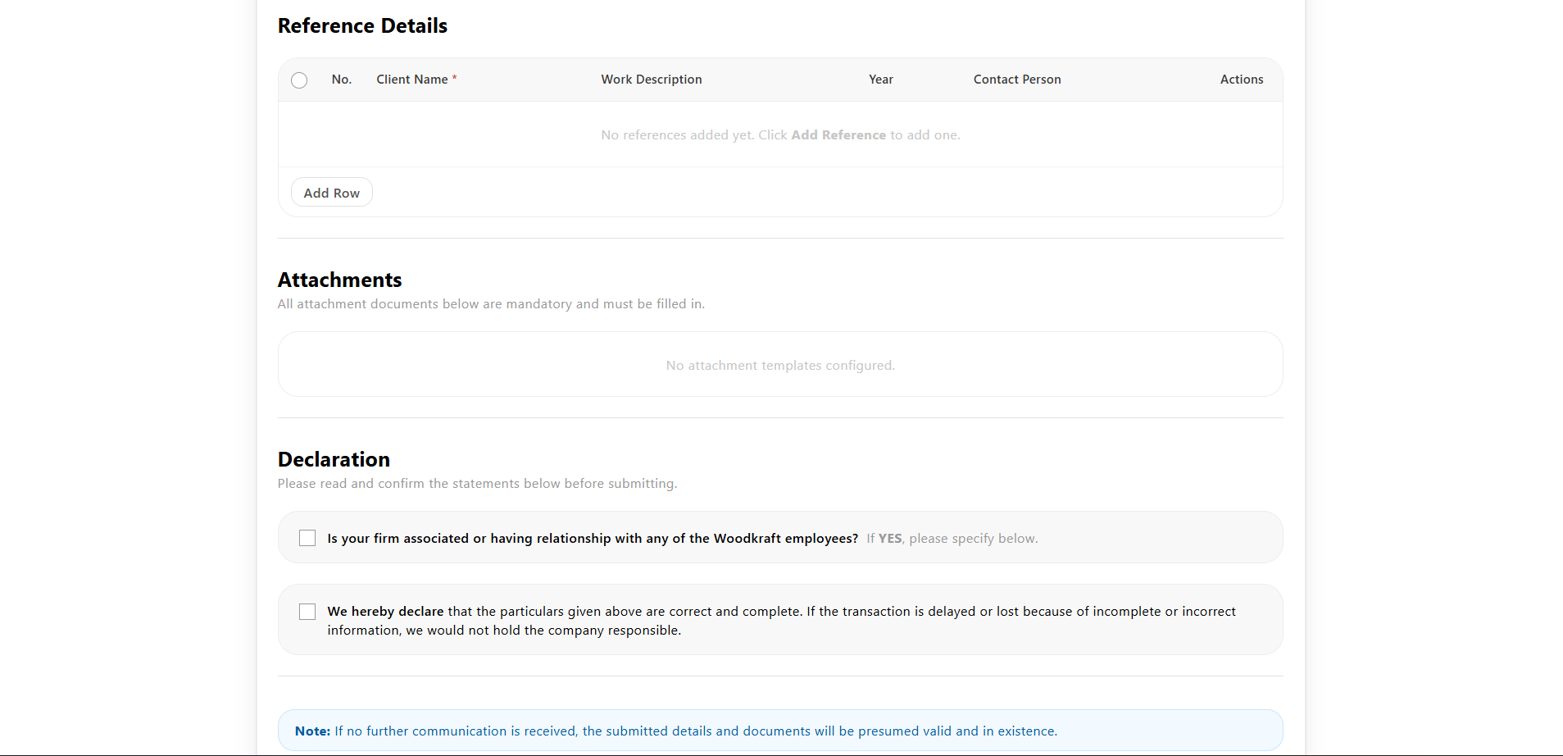Check the 'We hereby declare' checkbox
Screen dimensions: 1563x756
307,612
